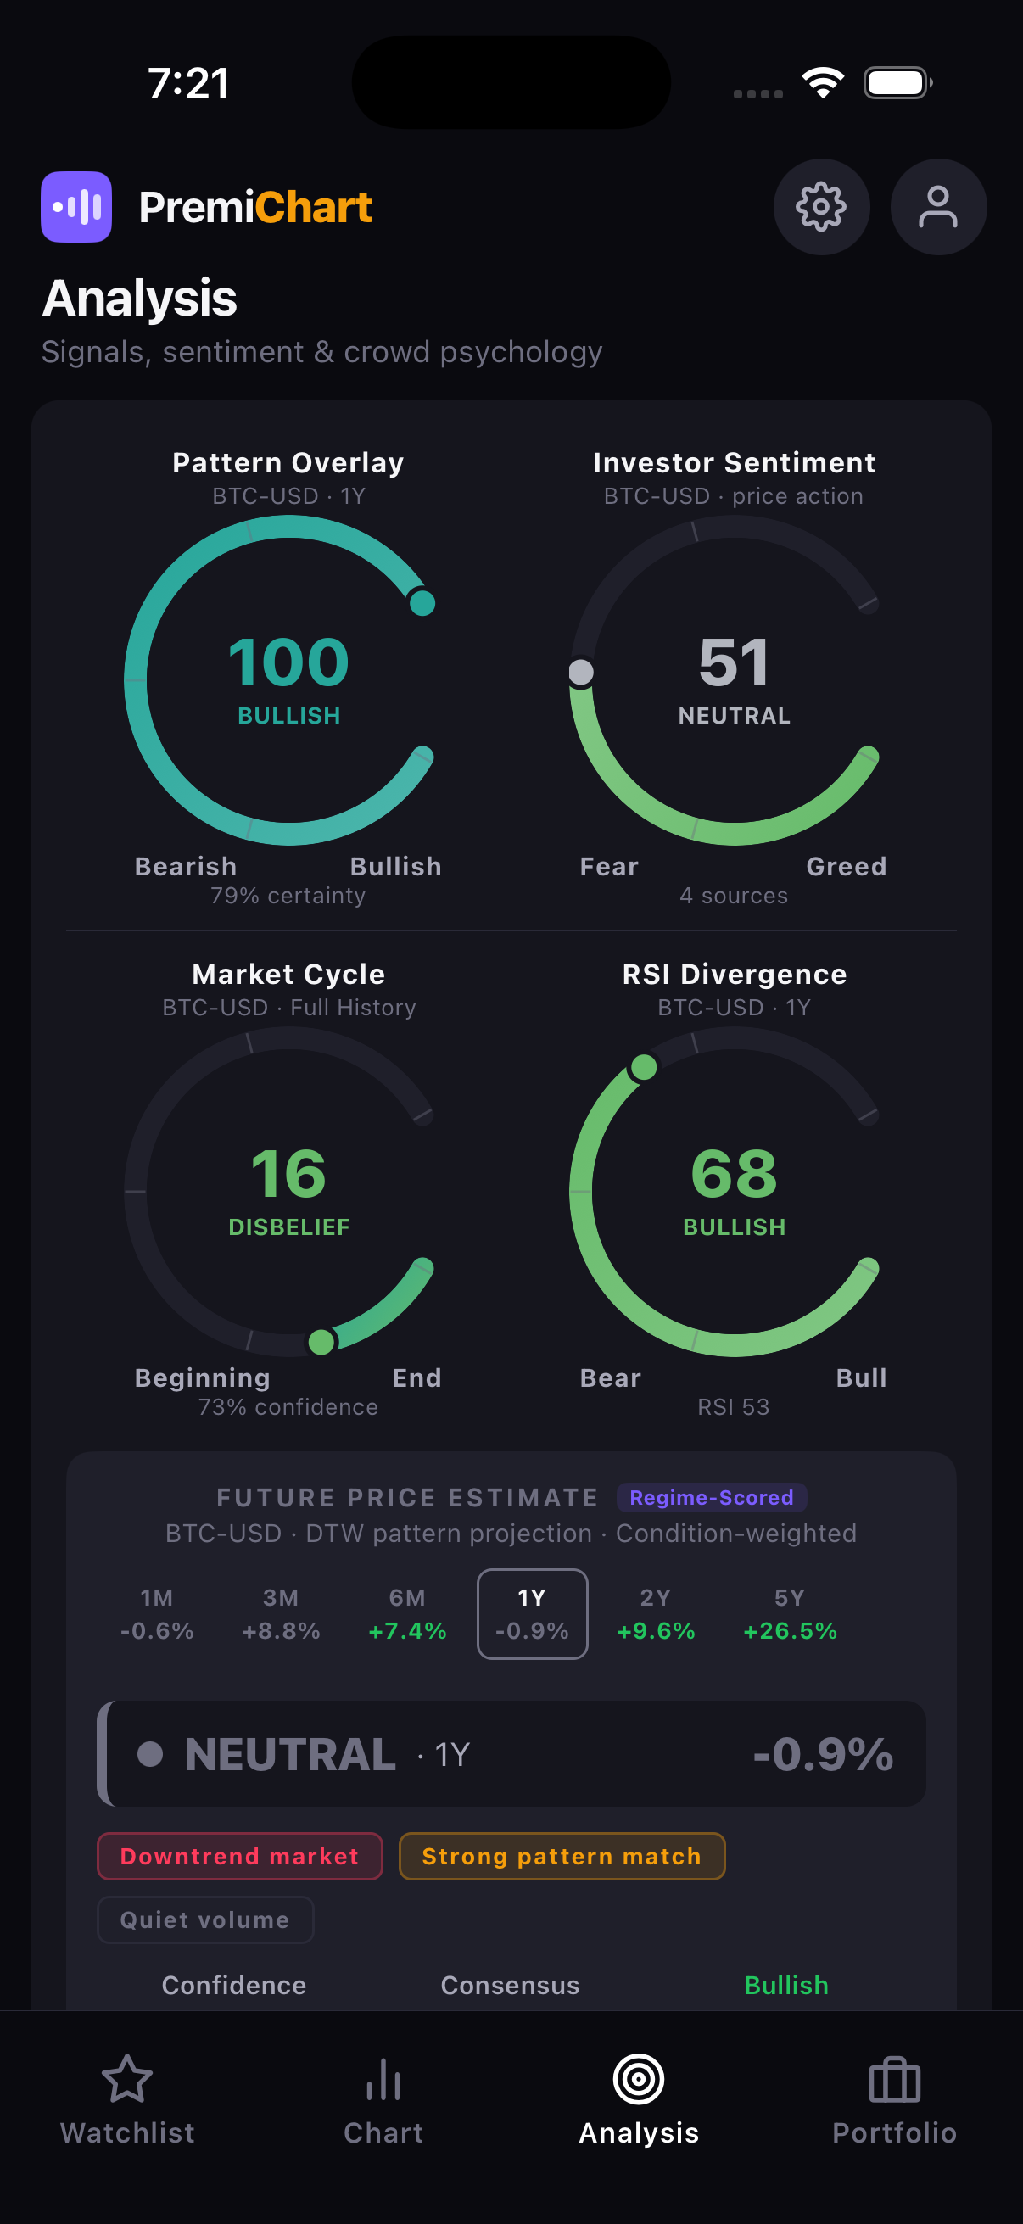Select the 1M forecast horizon
This screenshot has height=2224, width=1023.
tap(157, 1613)
